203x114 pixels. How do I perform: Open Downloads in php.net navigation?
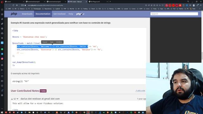[27, 14]
